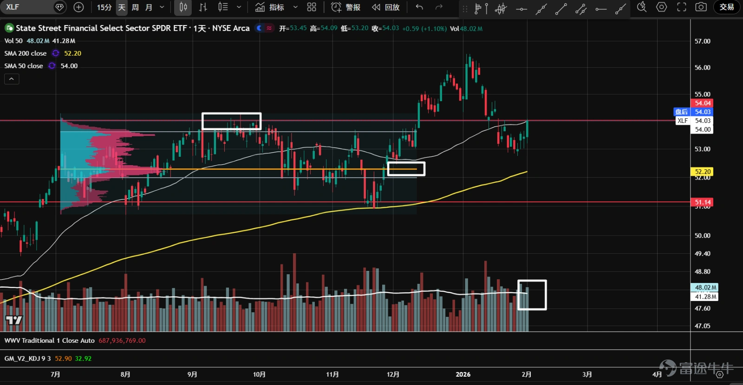Image resolution: width=743 pixels, height=385 pixels.
Task: Toggle the blue moon session indicator
Action: point(260,28)
